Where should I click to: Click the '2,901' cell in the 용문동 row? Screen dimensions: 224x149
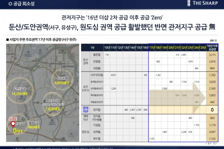coord(184,55)
